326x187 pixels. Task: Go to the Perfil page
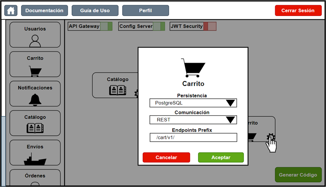pos(146,10)
